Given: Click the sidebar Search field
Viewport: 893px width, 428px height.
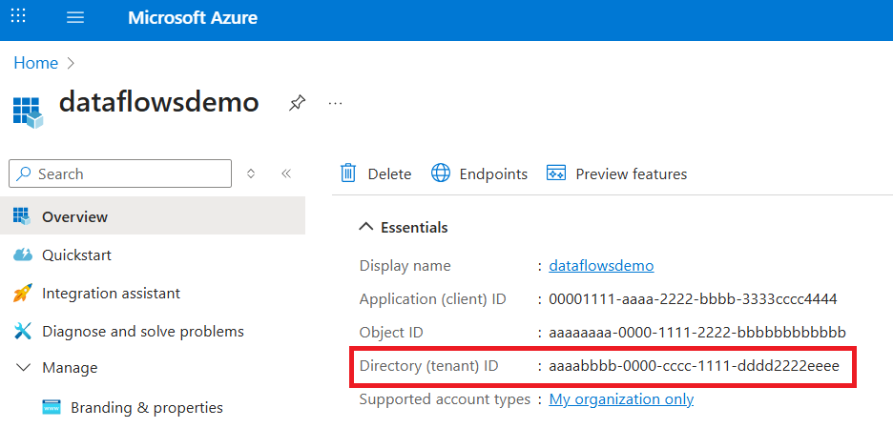Looking at the screenshot, I should coord(120,173).
